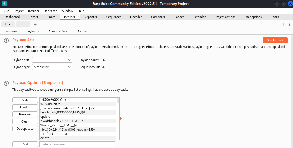Select the pg_sleep payload row
293x148 pixels.
tap(78, 125)
